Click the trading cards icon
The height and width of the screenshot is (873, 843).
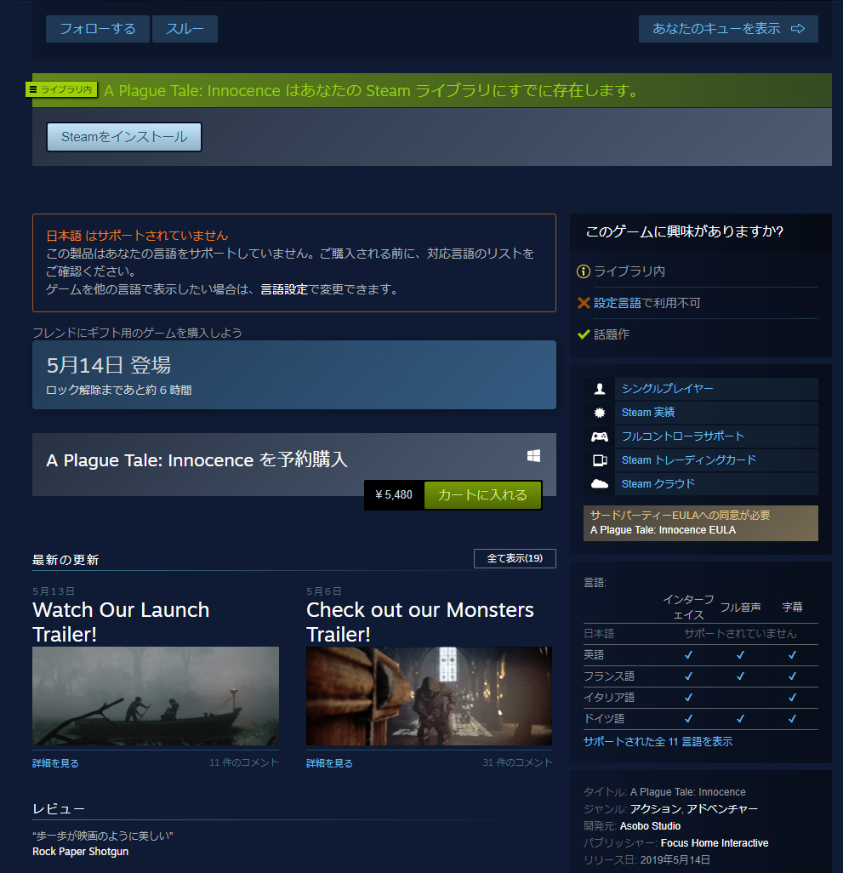click(x=599, y=460)
